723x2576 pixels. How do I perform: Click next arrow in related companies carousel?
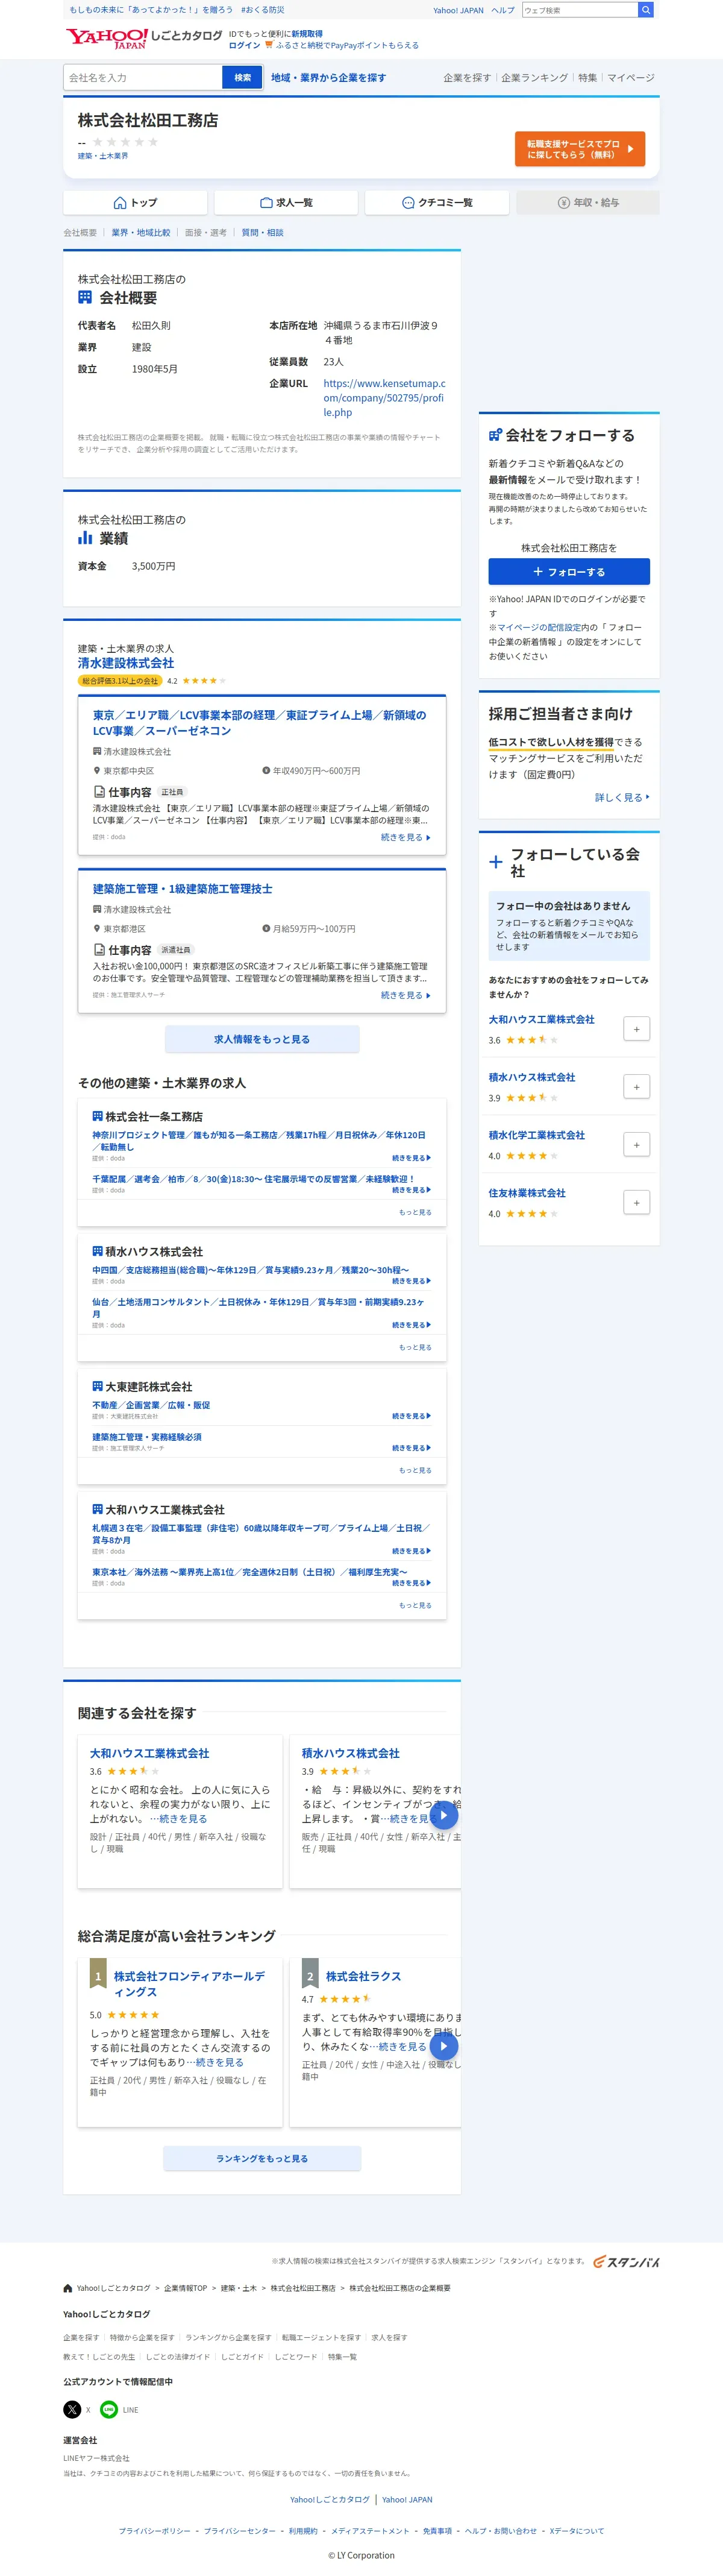[443, 1815]
